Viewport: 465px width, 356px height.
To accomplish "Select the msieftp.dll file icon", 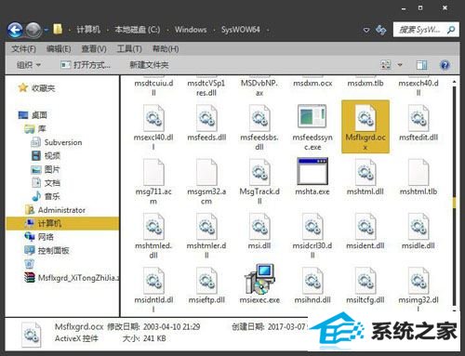I will (x=206, y=281).
